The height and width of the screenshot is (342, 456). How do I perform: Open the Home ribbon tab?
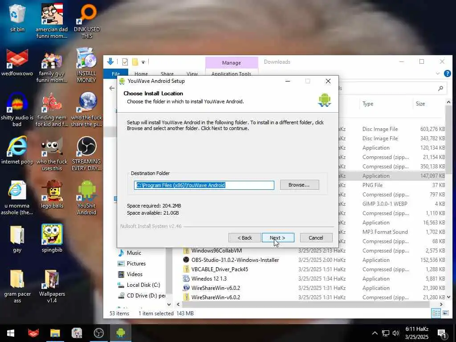point(141,74)
